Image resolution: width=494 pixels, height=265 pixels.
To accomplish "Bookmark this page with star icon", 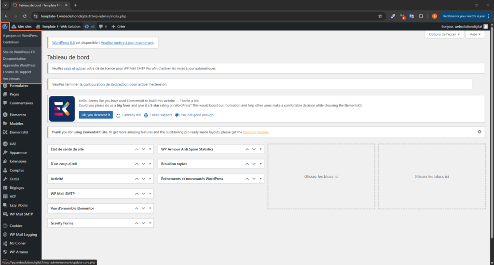I will (x=380, y=16).
